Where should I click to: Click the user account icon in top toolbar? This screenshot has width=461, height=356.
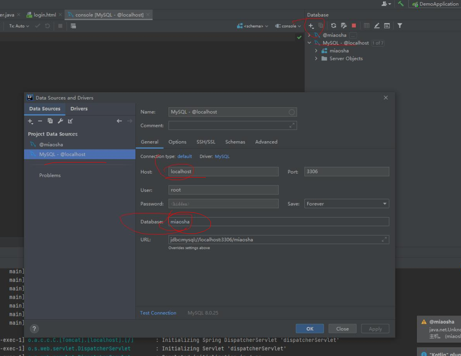pos(386,4)
